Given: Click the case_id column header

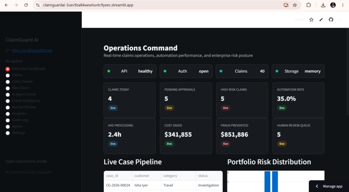Looking at the screenshot, I should (118, 176).
